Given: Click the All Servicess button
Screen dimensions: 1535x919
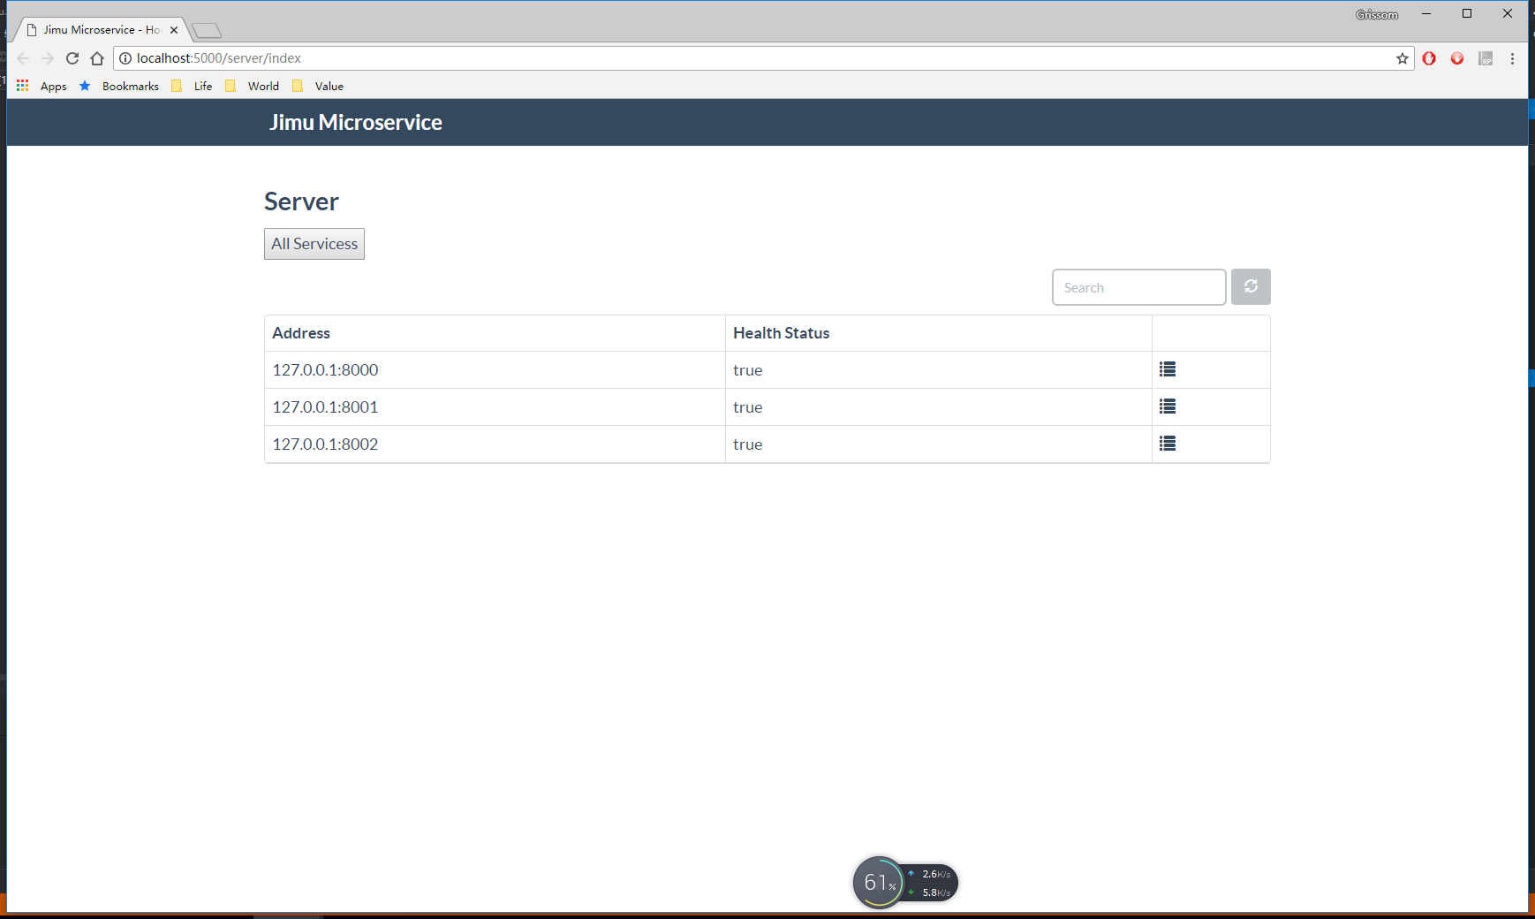Looking at the screenshot, I should [314, 244].
